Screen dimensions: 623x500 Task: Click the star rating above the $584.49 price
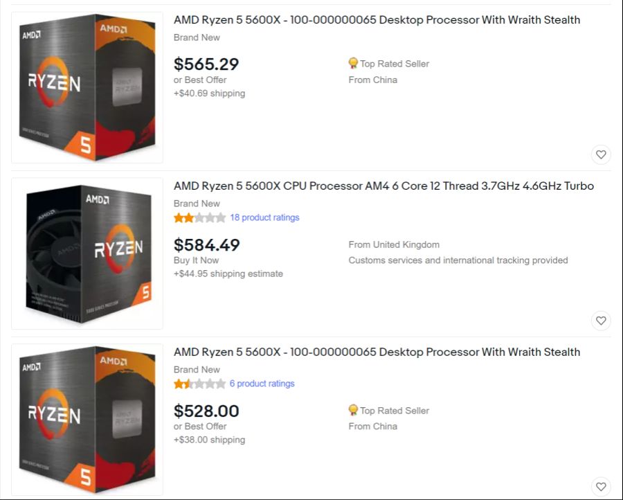(199, 217)
